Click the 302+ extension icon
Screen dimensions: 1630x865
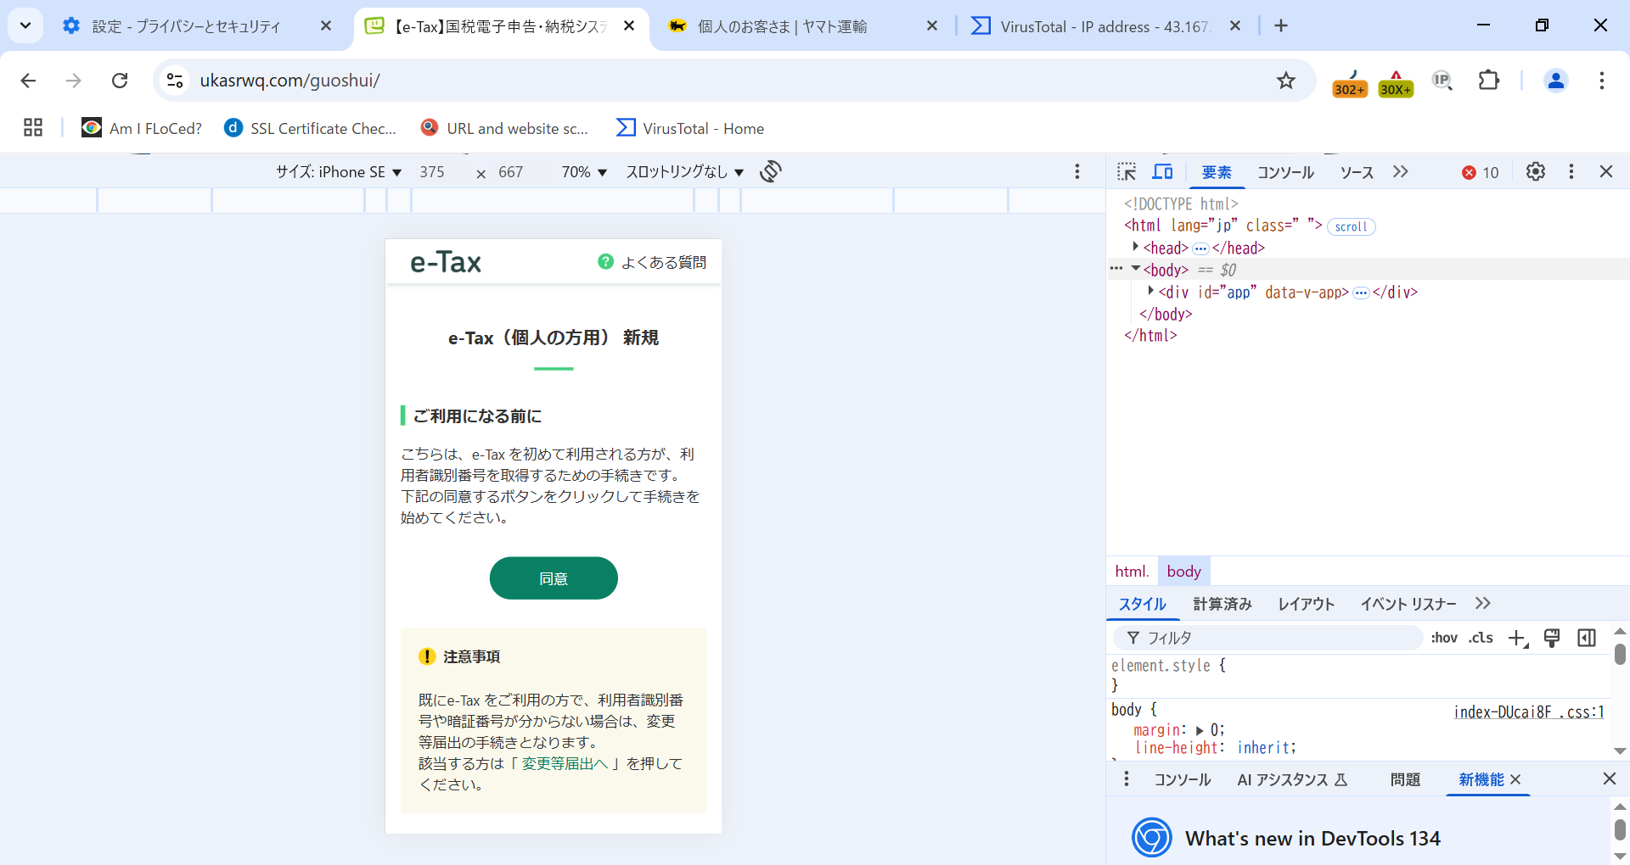1350,84
